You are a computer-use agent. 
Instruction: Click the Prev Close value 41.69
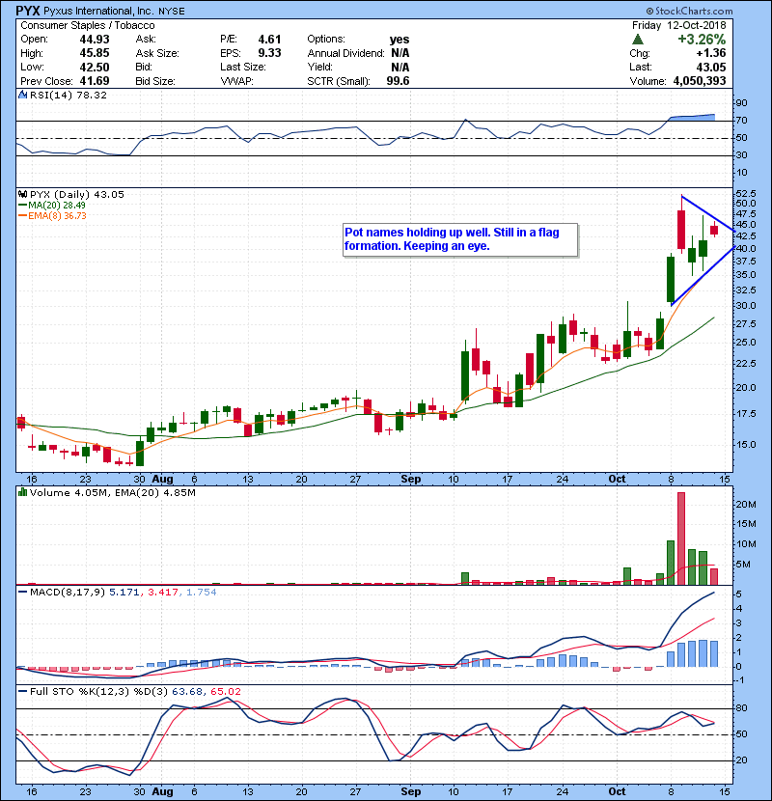point(95,81)
